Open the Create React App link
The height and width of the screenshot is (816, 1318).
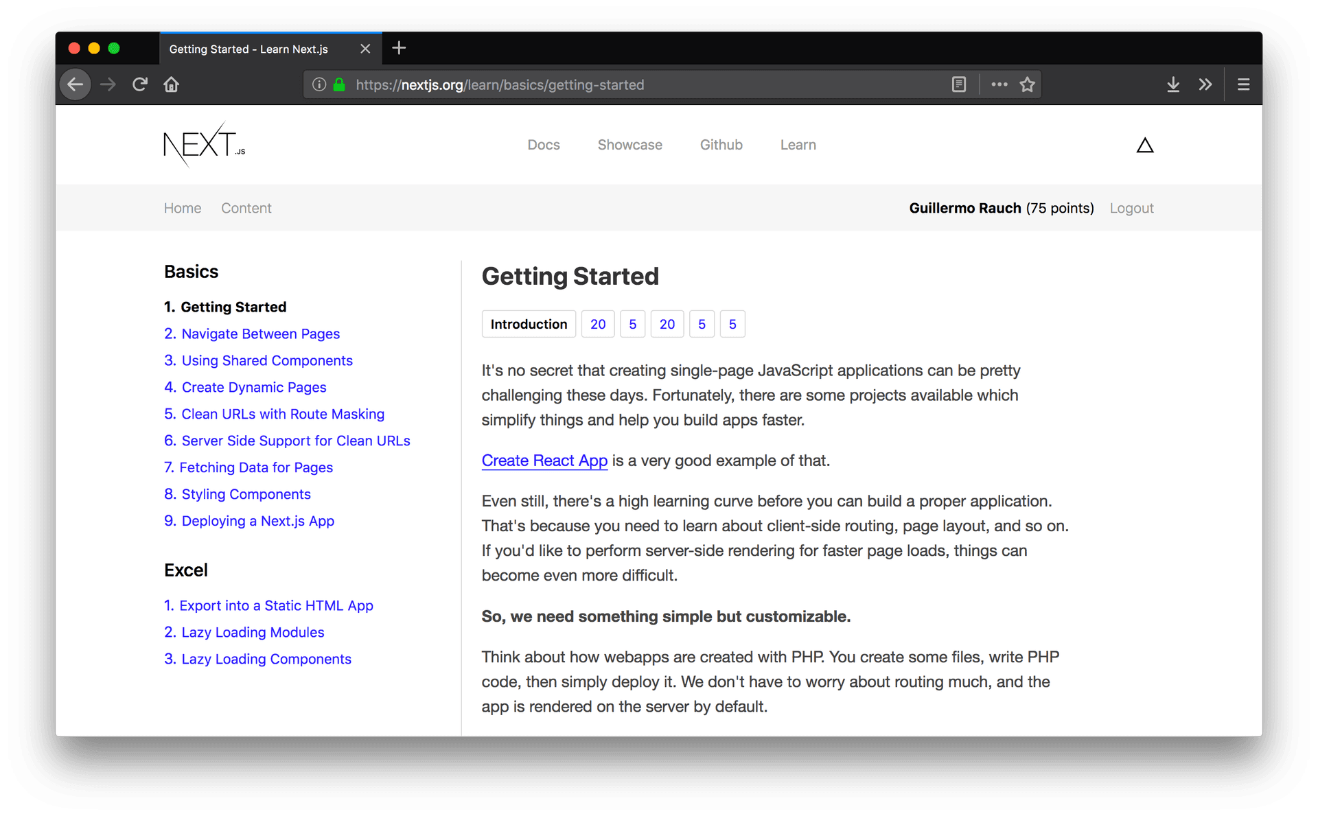tap(544, 461)
